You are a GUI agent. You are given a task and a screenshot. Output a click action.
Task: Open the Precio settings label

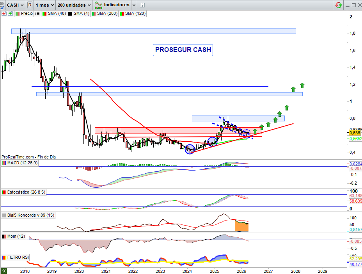(x=27, y=13)
